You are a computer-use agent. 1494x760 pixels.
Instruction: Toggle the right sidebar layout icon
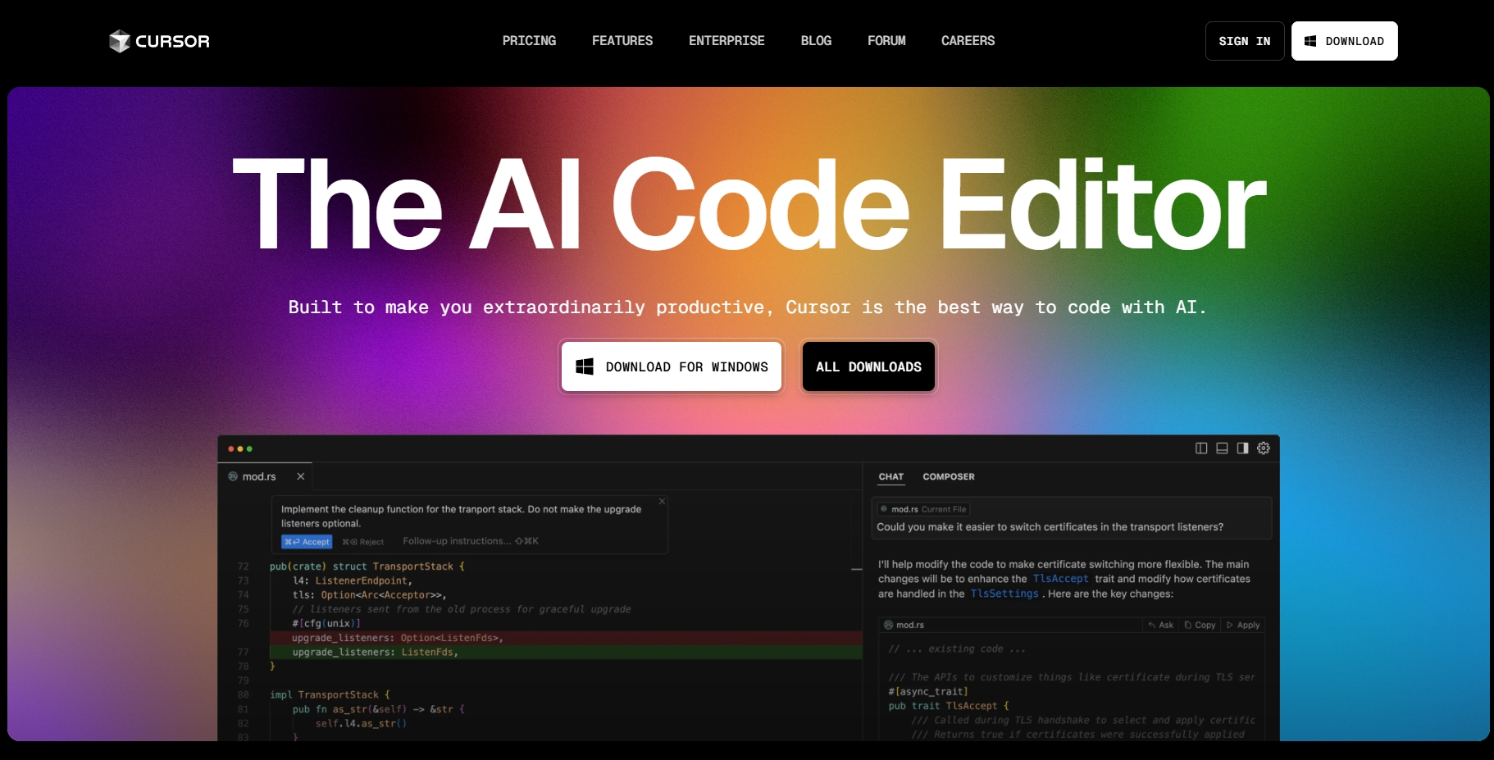pyautogui.click(x=1242, y=448)
